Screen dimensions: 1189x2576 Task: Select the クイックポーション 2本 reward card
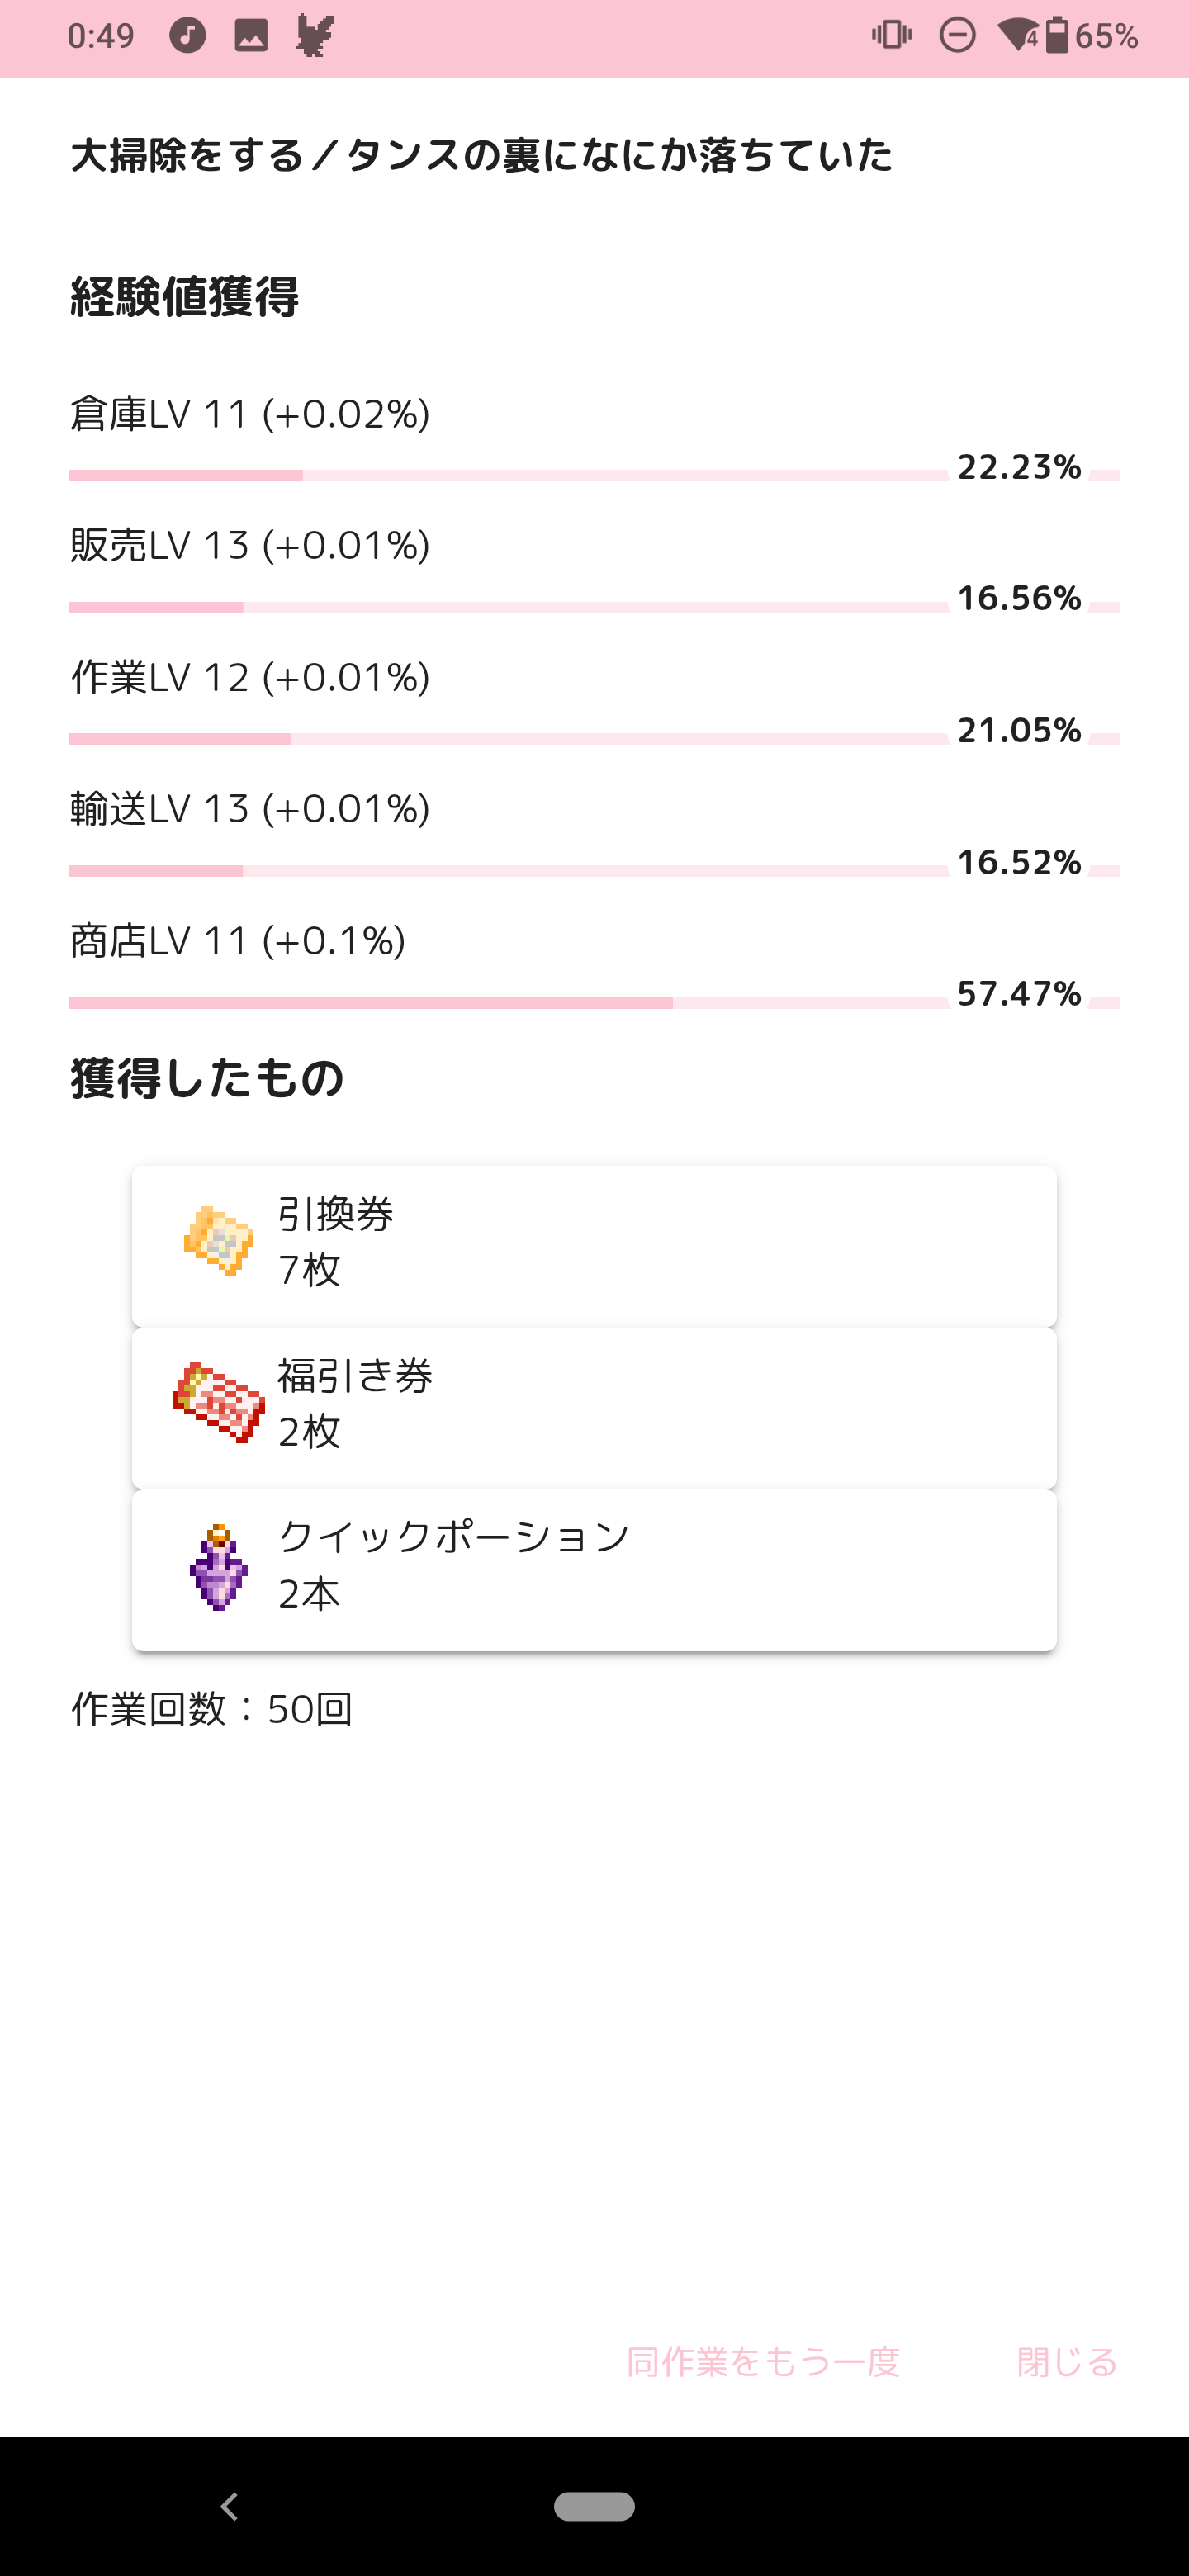pyautogui.click(x=594, y=1570)
